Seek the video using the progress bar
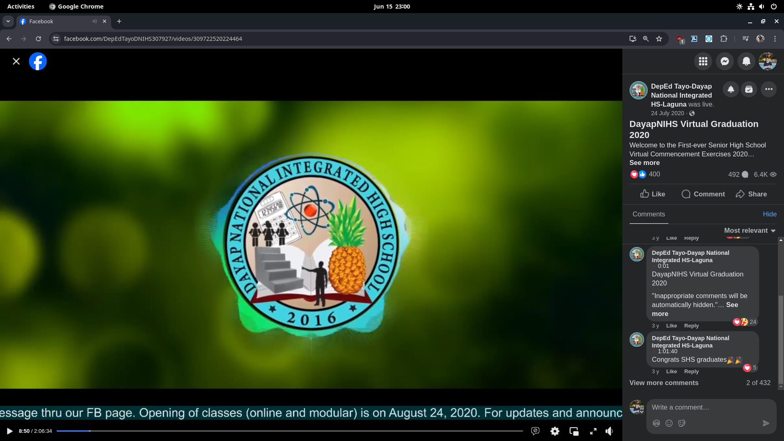This screenshot has height=441, width=784. tap(290, 431)
